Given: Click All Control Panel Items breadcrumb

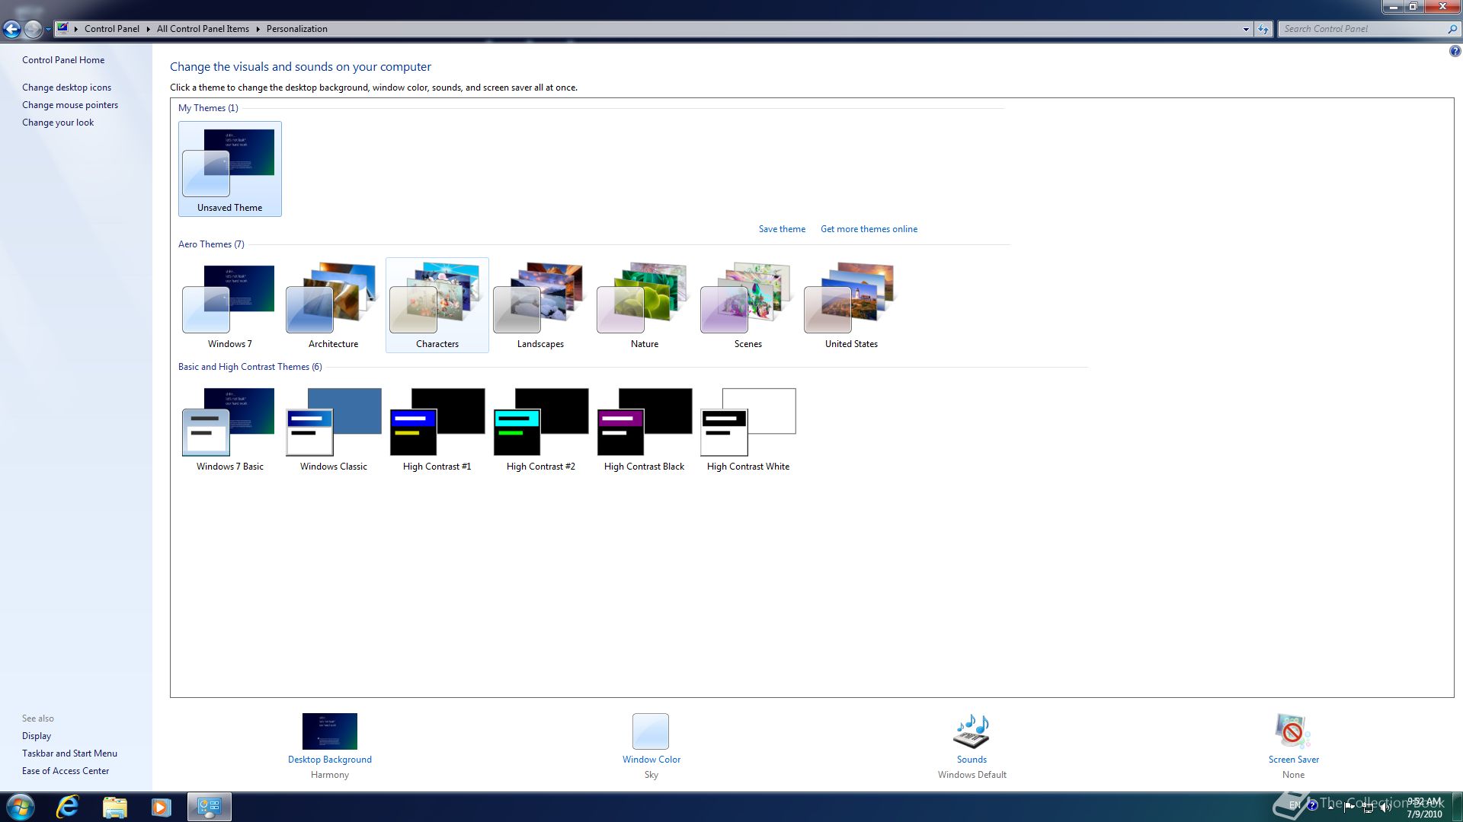Looking at the screenshot, I should (x=203, y=29).
